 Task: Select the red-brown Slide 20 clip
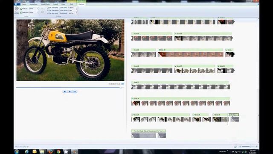191,54
